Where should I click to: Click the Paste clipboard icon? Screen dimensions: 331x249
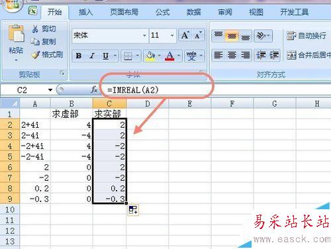coord(16,34)
